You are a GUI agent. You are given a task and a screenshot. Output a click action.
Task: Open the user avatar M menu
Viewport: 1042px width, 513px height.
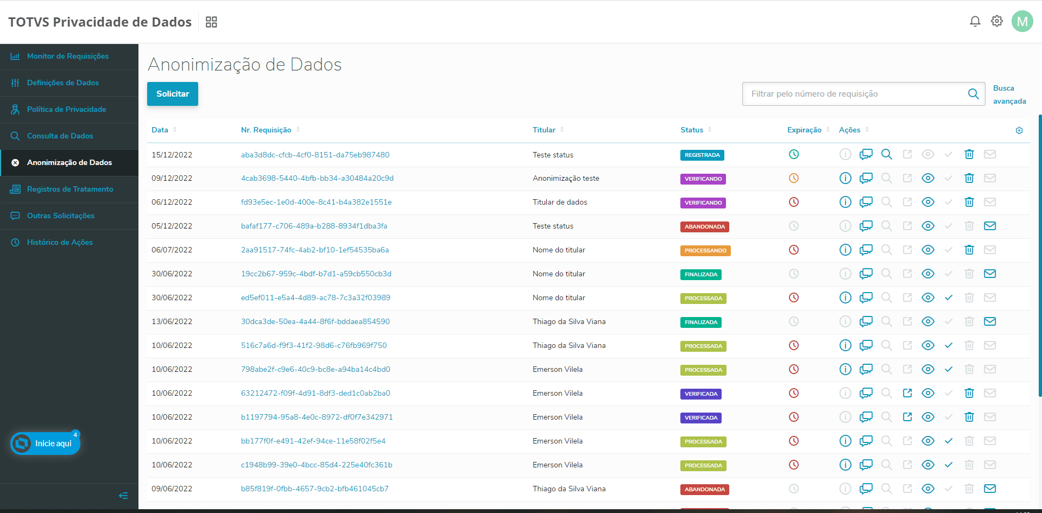click(x=1022, y=22)
